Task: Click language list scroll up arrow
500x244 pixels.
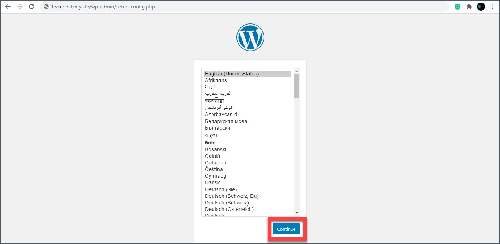Action: pyautogui.click(x=297, y=71)
